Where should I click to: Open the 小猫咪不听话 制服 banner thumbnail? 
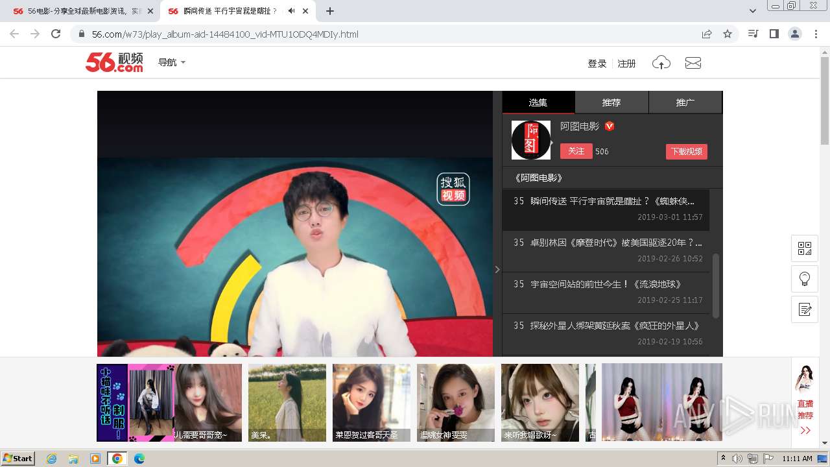click(x=136, y=403)
